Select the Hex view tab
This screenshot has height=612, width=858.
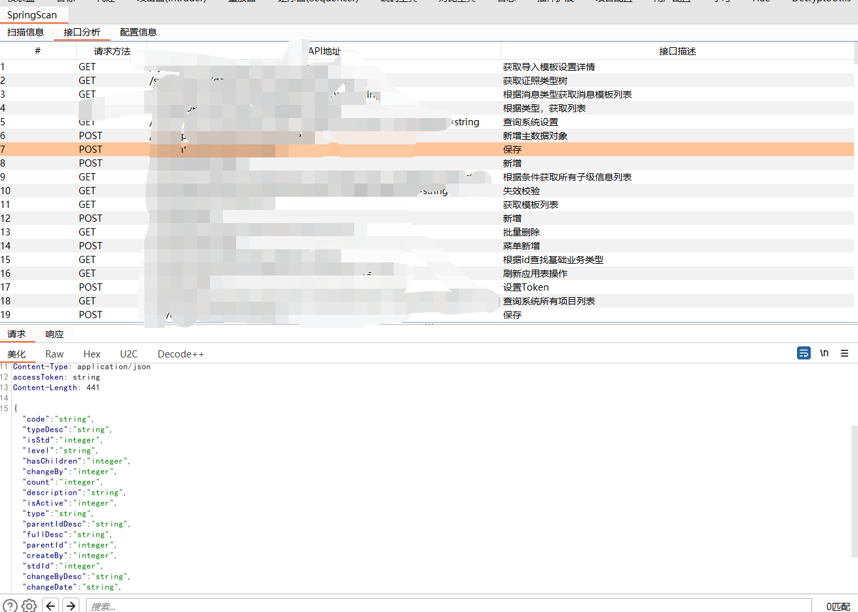(92, 354)
